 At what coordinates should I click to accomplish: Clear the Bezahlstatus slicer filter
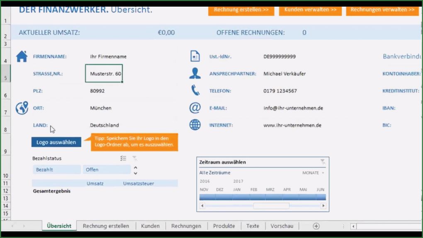pyautogui.click(x=134, y=158)
